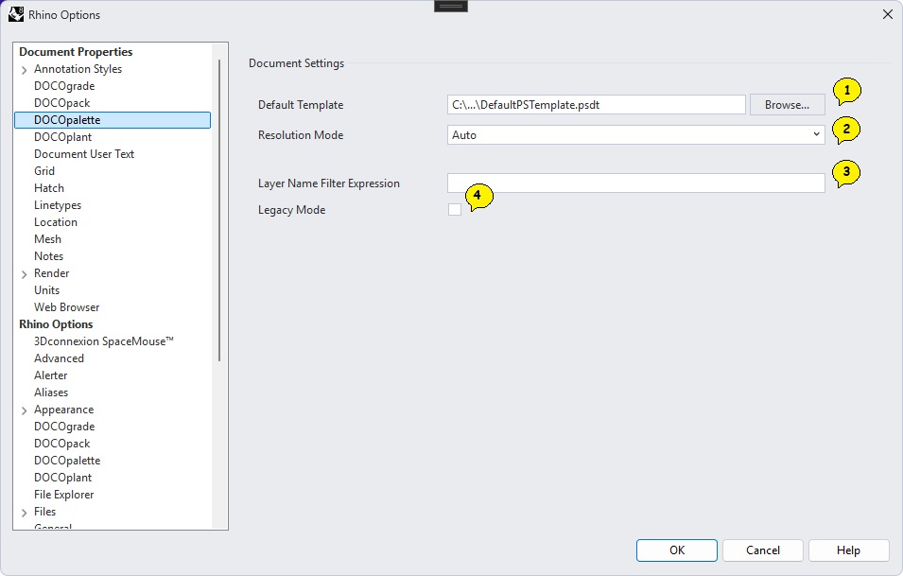This screenshot has width=903, height=576.
Task: Open the Advanced options page
Action: click(59, 358)
